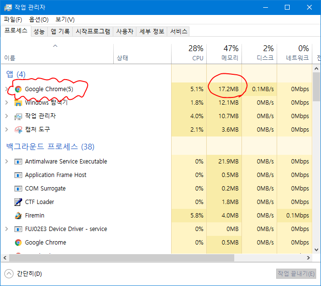Click background Google Chrome process icon
This screenshot has width=321, height=286.
[x=18, y=243]
